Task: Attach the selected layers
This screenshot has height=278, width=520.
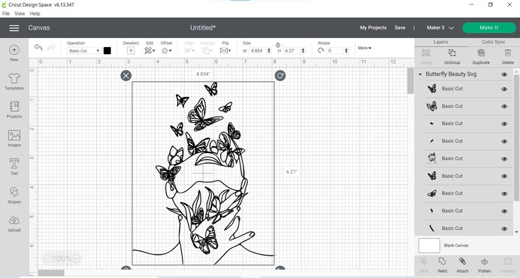Action: click(x=462, y=266)
